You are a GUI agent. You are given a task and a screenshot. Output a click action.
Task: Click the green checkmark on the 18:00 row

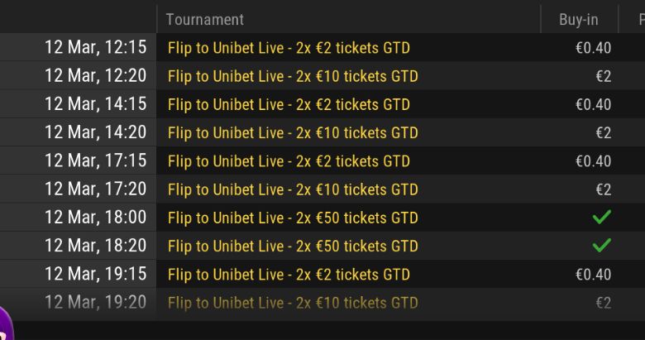point(601,217)
